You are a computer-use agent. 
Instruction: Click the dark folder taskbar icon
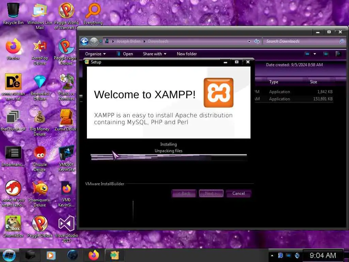click(x=30, y=255)
